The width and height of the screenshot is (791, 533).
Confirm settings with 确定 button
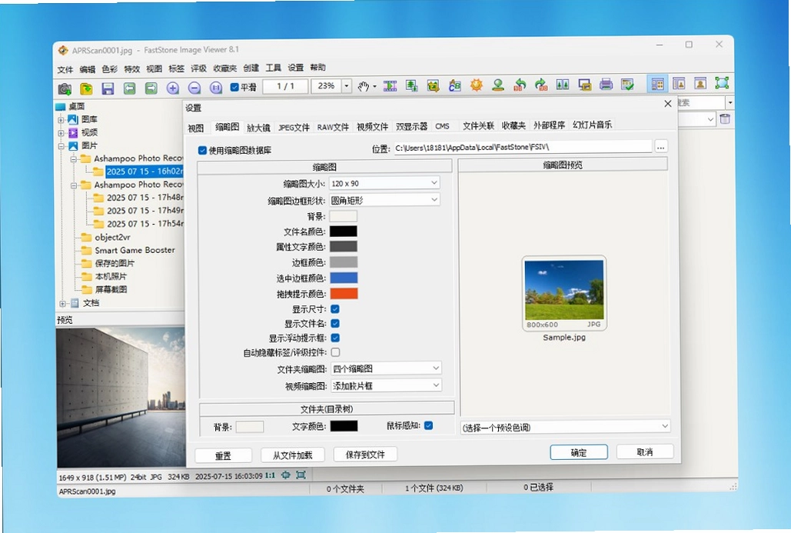579,452
